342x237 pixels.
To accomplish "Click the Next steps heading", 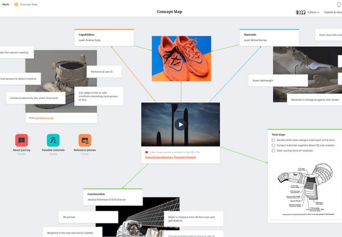I will tap(279, 135).
